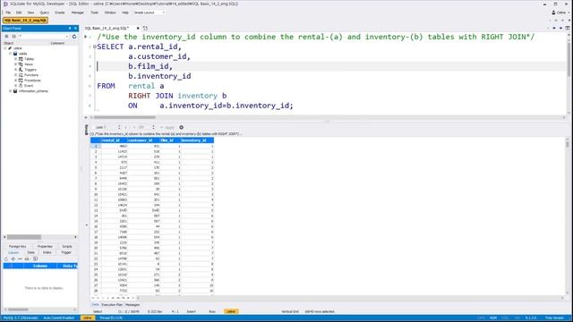Image resolution: width=573 pixels, height=322 pixels.
Task: Expand the Views node
Action: [16, 64]
